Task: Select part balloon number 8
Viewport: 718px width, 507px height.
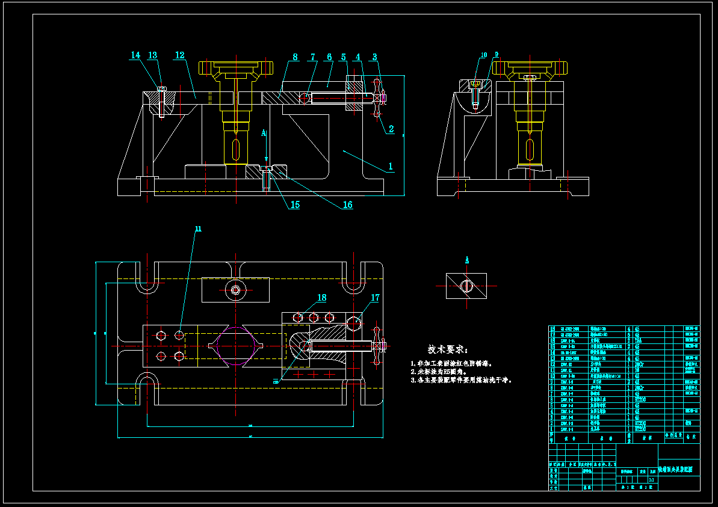Action: [296, 57]
